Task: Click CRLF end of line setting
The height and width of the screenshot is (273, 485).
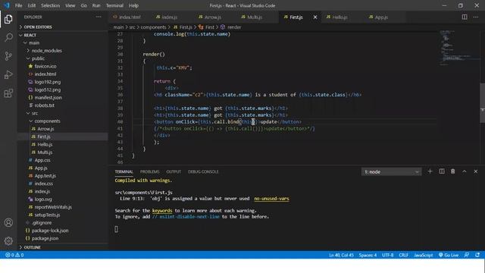Action: [x=403, y=255]
